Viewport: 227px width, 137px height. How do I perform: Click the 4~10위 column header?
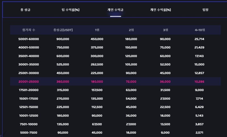coord(200,30)
